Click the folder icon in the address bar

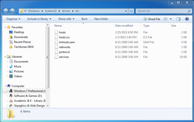(x=21, y=11)
